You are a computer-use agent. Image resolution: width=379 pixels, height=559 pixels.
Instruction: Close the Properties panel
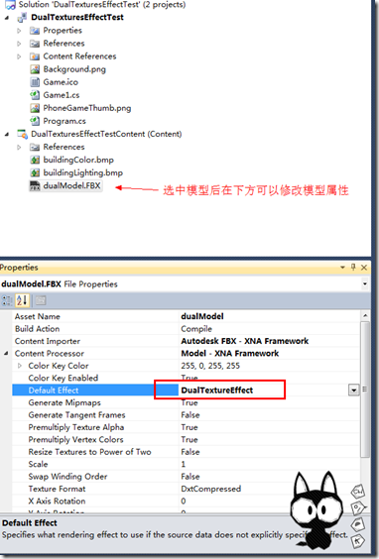(x=364, y=268)
